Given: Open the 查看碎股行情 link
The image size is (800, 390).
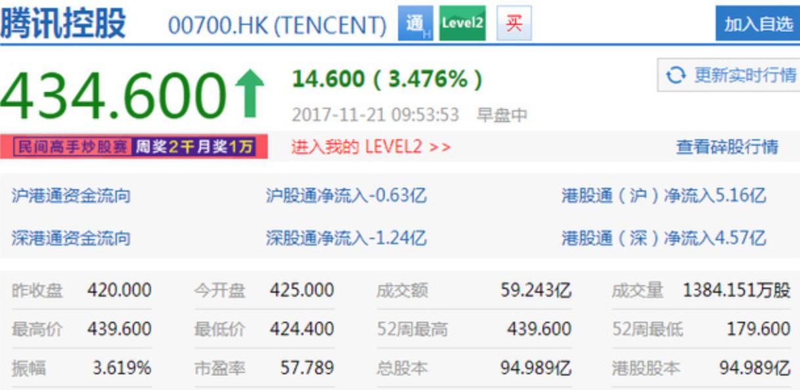Looking at the screenshot, I should [727, 146].
